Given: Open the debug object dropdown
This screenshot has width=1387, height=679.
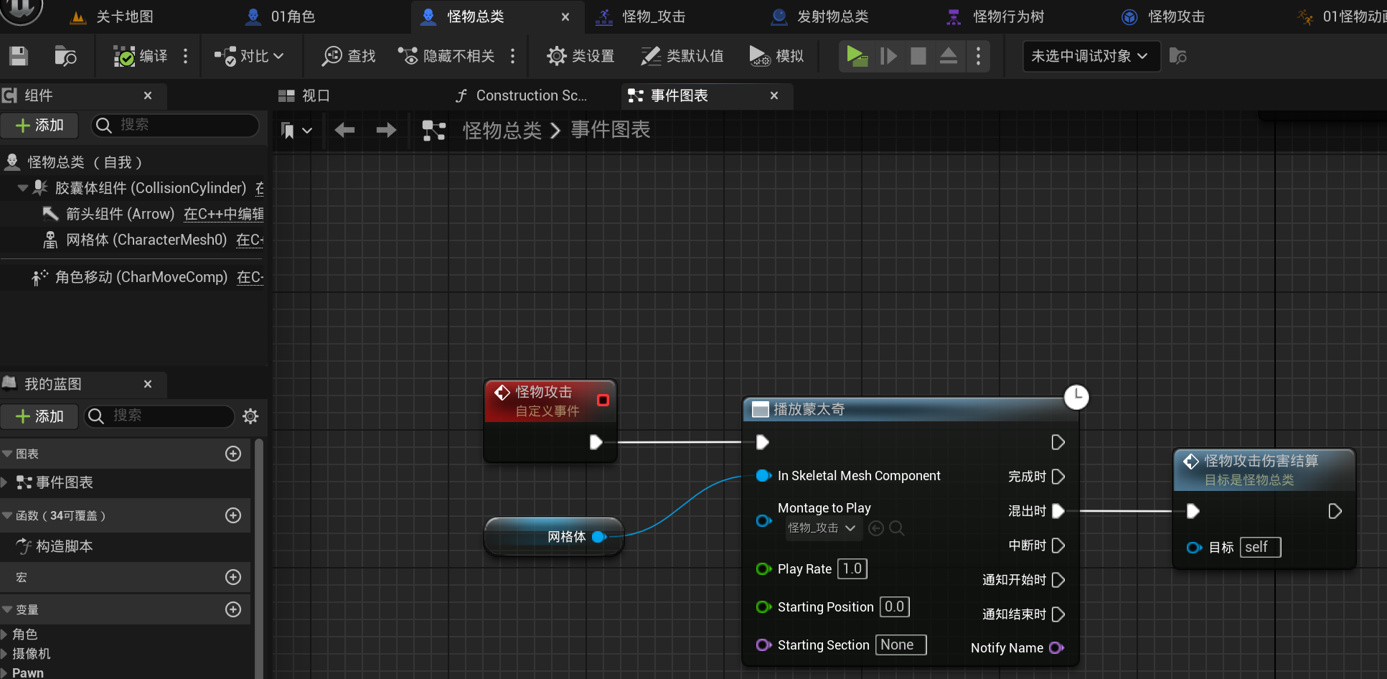Looking at the screenshot, I should (1090, 56).
